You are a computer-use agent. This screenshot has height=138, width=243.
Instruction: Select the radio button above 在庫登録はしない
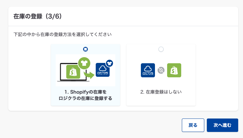(161, 49)
